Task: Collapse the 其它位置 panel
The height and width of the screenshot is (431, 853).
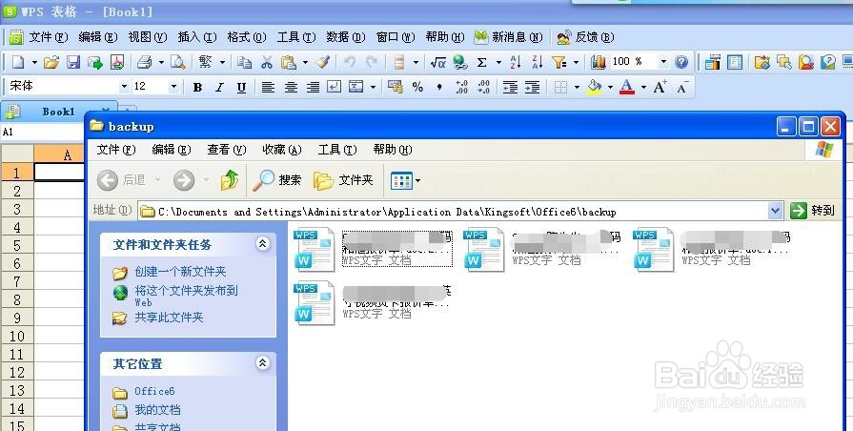Action: click(263, 362)
